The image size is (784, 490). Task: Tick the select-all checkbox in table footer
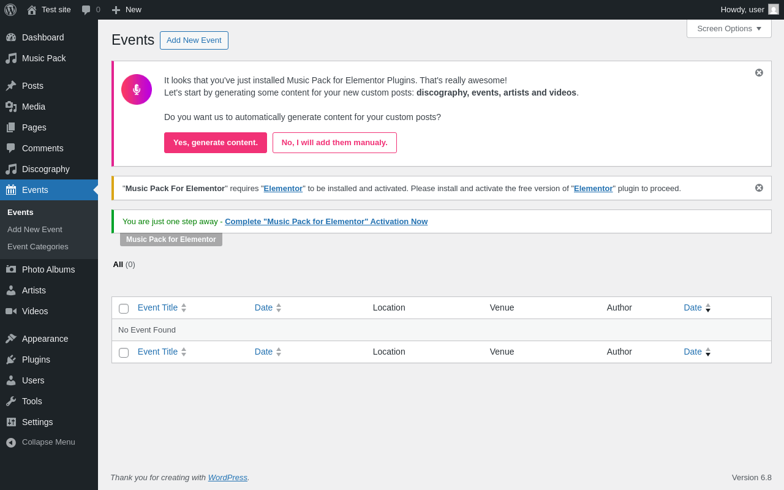pos(124,353)
